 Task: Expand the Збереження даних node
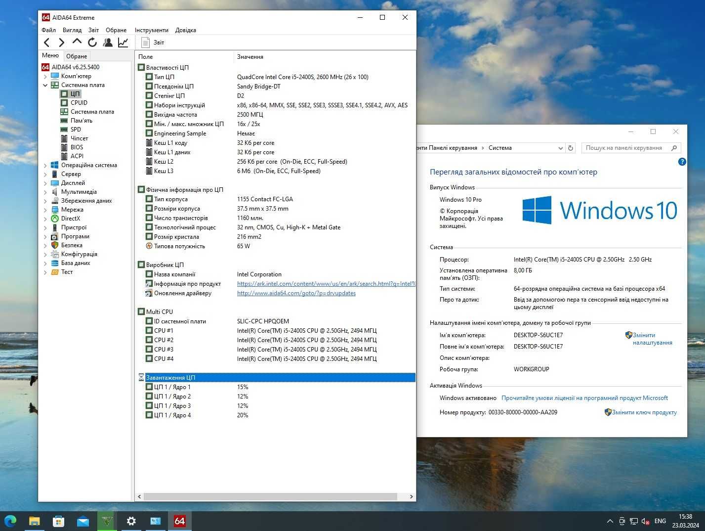click(45, 201)
